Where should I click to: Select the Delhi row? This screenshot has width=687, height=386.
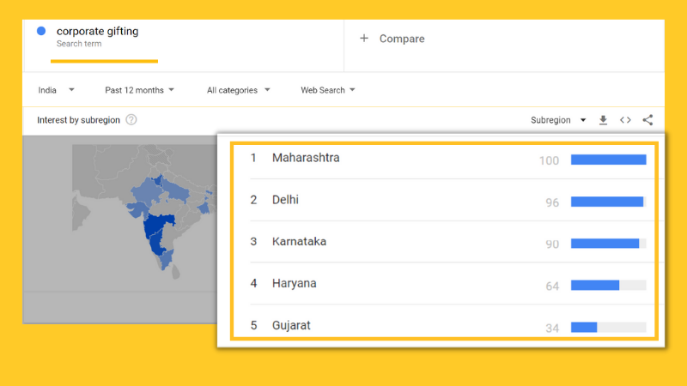point(447,201)
